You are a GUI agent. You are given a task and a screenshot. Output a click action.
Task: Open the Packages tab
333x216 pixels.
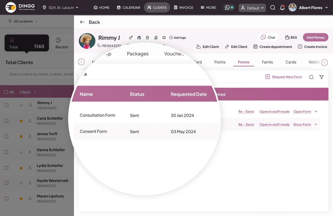point(138,54)
